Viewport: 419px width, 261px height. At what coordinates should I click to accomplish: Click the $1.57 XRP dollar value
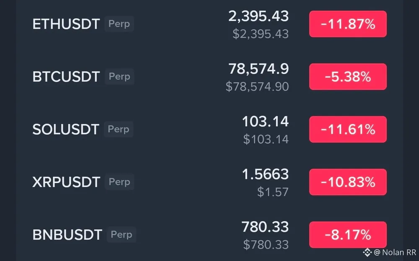point(273,192)
